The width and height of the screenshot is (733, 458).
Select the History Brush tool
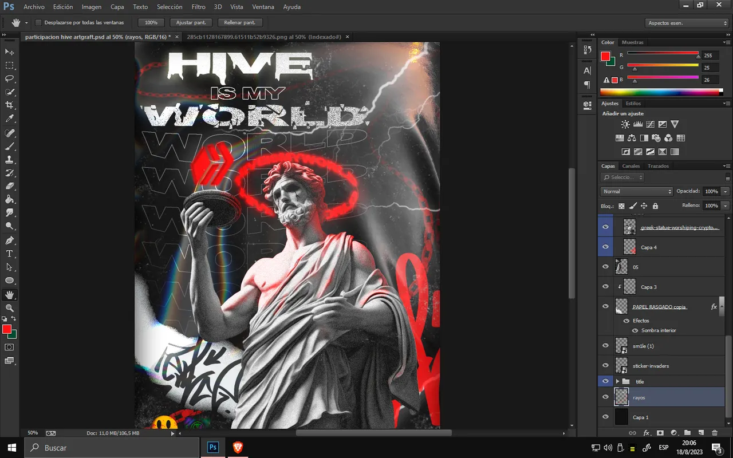[10, 173]
